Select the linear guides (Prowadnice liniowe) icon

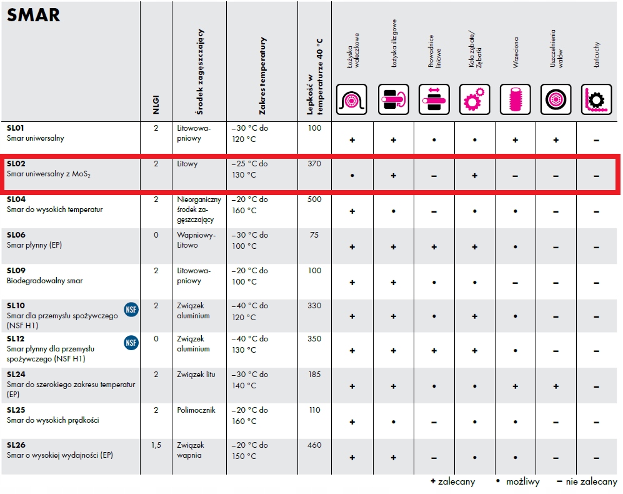pos(434,99)
